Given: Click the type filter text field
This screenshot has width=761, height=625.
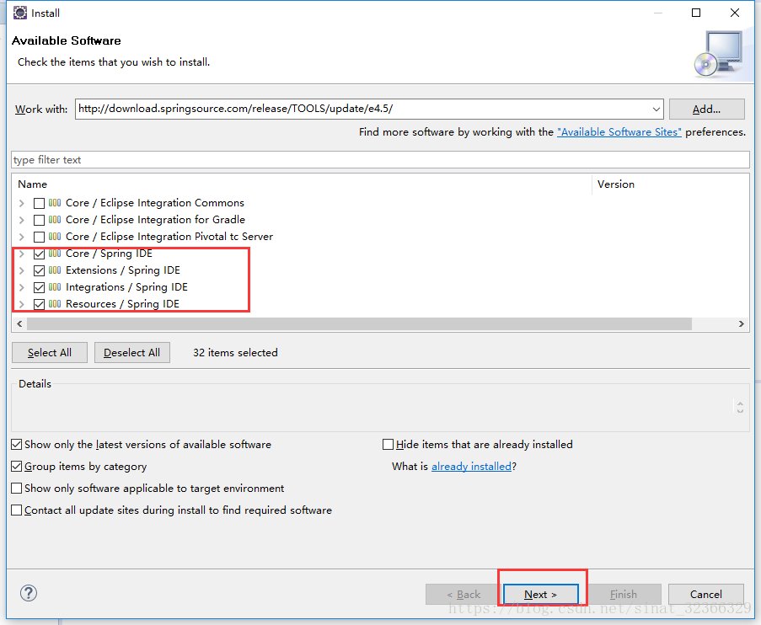Looking at the screenshot, I should (381, 160).
